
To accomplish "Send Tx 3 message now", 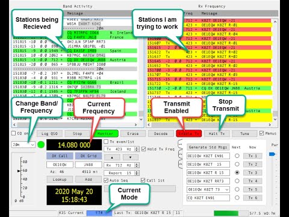I will click(x=252, y=172).
